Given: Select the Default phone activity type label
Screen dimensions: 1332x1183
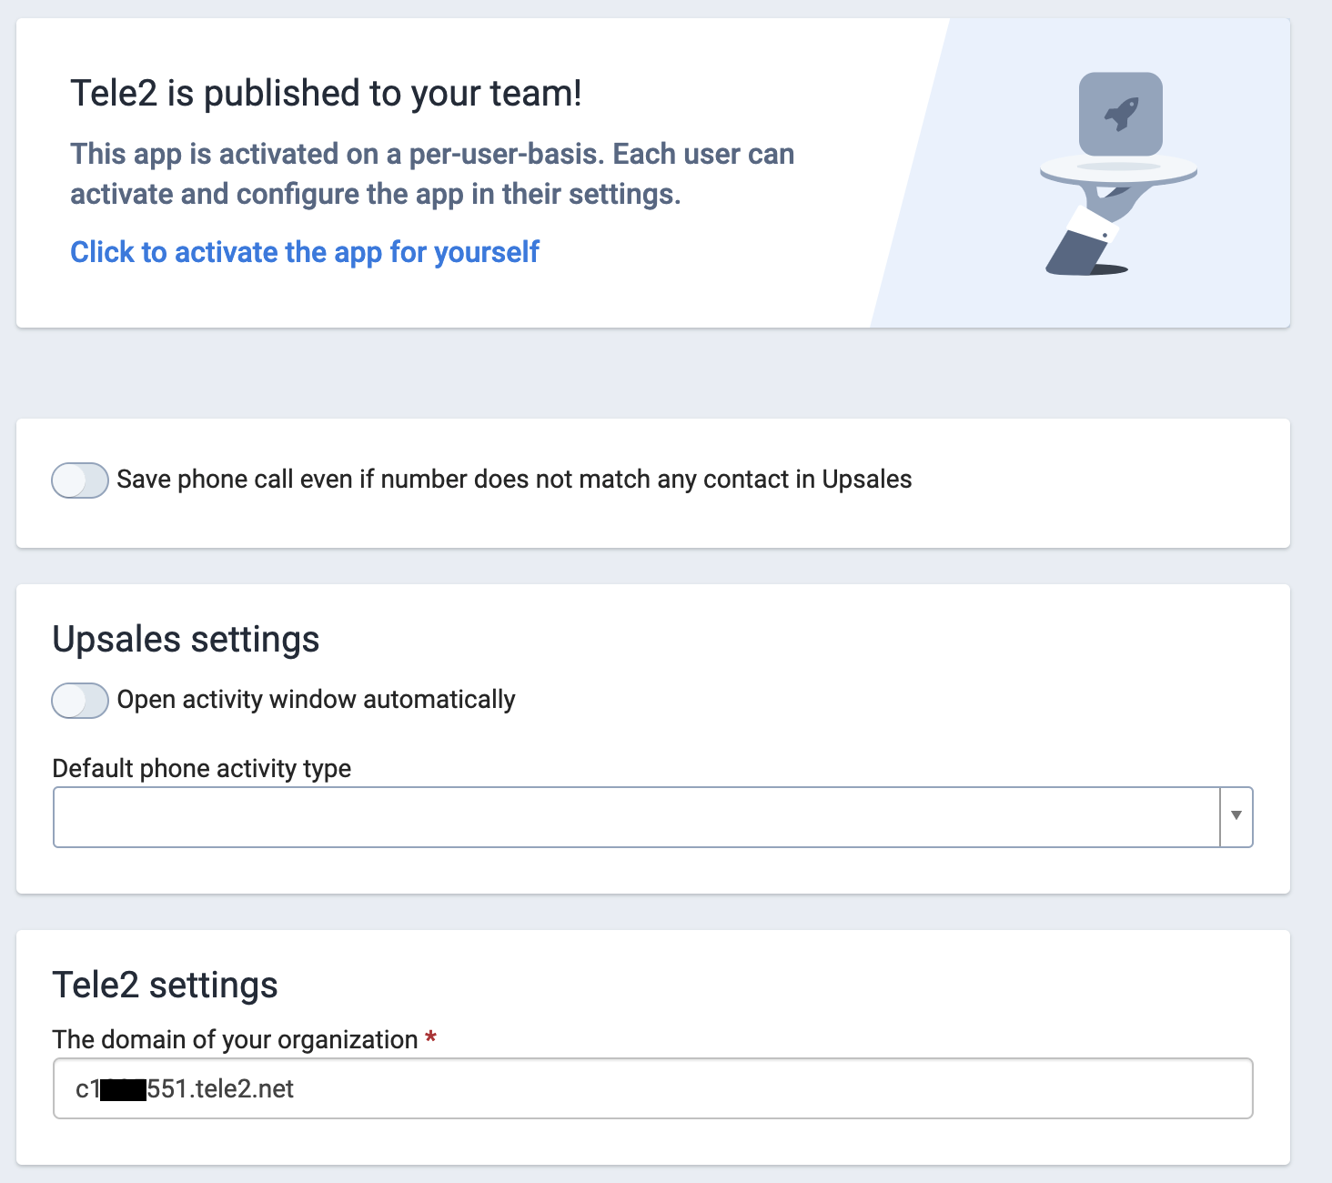Looking at the screenshot, I should tap(202, 769).
